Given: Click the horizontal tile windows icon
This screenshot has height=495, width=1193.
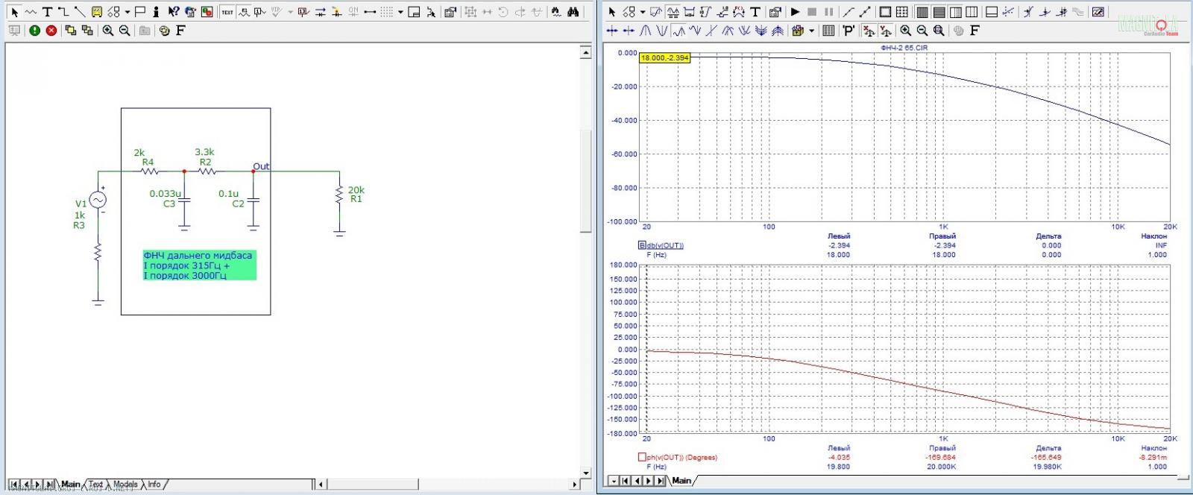Looking at the screenshot, I should pyautogui.click(x=992, y=12).
